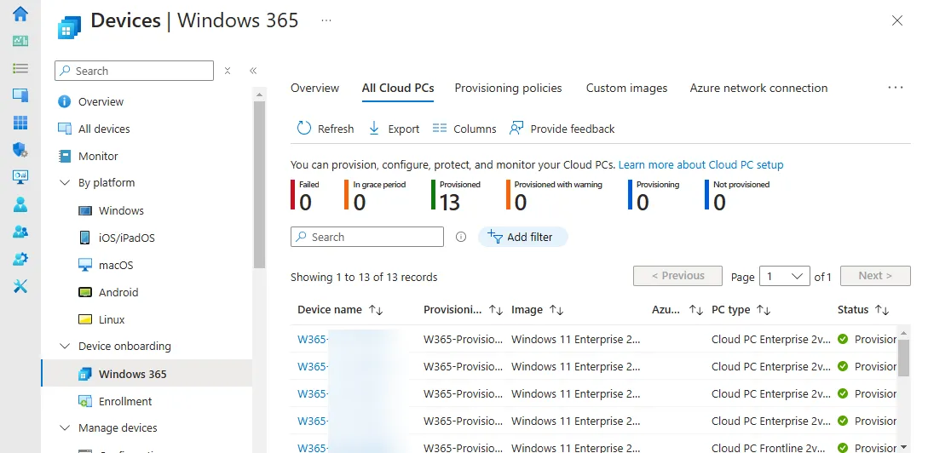The width and height of the screenshot is (928, 453).
Task: Click the info icon beside search box
Action: 461,238
